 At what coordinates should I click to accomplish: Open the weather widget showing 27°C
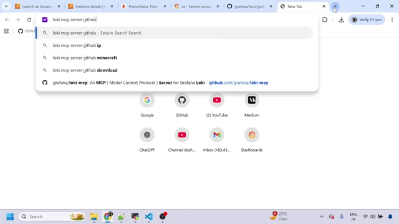point(279,217)
